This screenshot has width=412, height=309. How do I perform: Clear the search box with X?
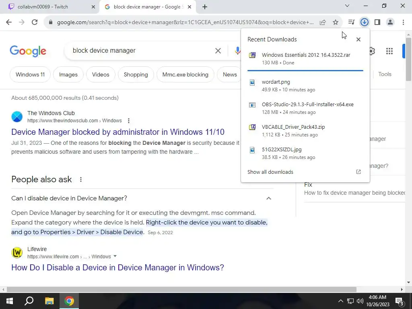point(218,51)
